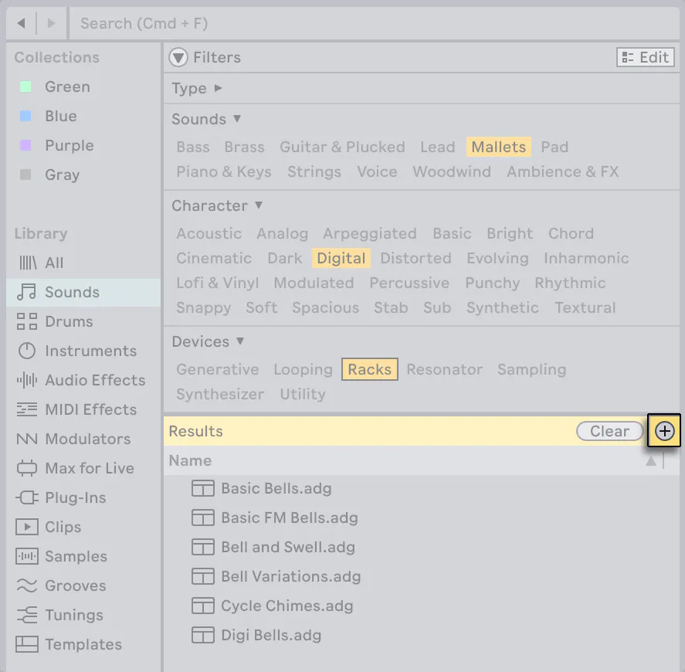Select the Digi Bells.adg result name
The image size is (685, 672).
(x=271, y=635)
